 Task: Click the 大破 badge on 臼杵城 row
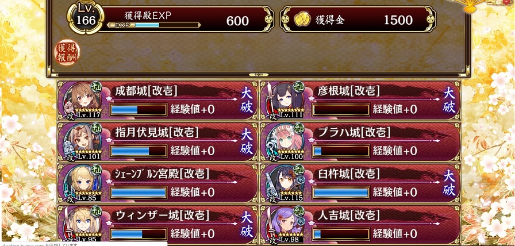point(449,183)
